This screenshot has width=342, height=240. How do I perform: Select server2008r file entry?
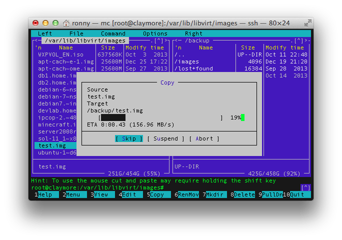[x=57, y=131]
